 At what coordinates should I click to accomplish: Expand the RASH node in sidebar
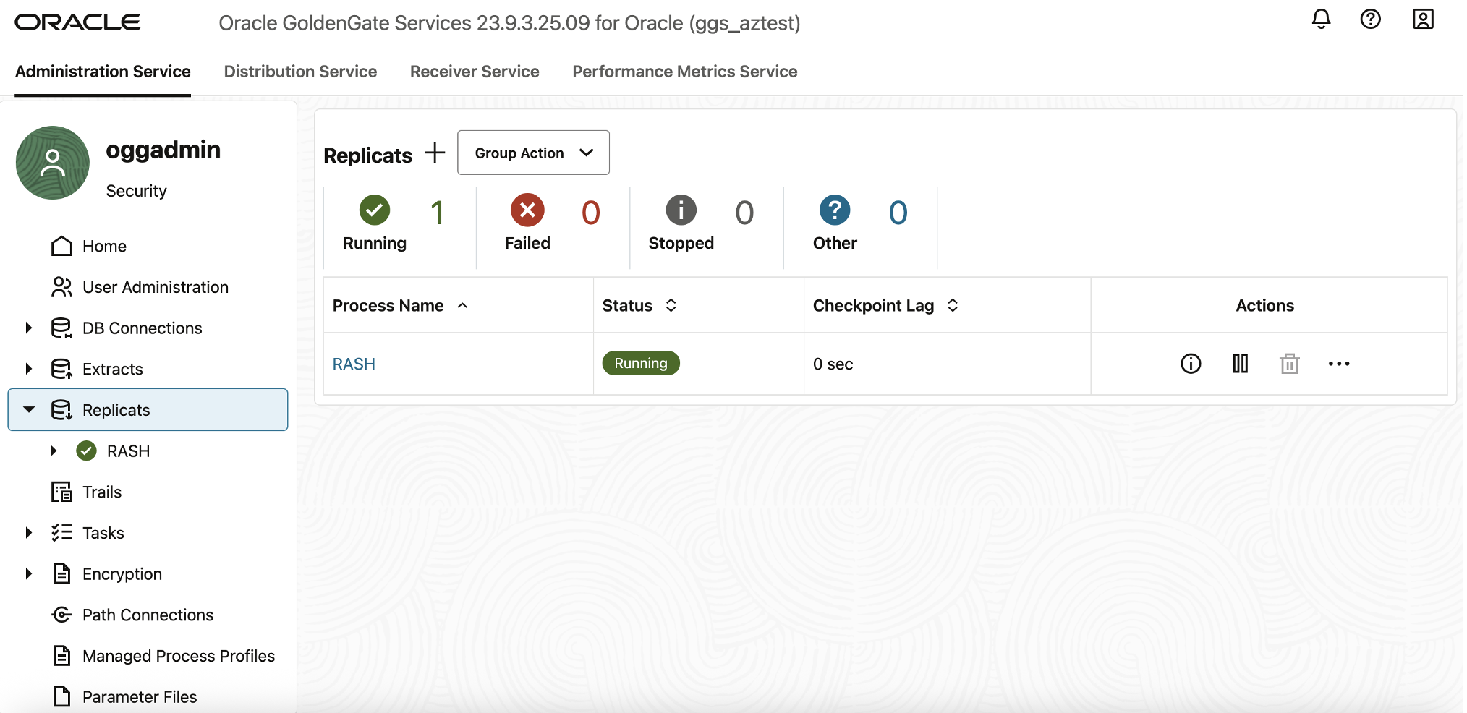pyautogui.click(x=54, y=451)
